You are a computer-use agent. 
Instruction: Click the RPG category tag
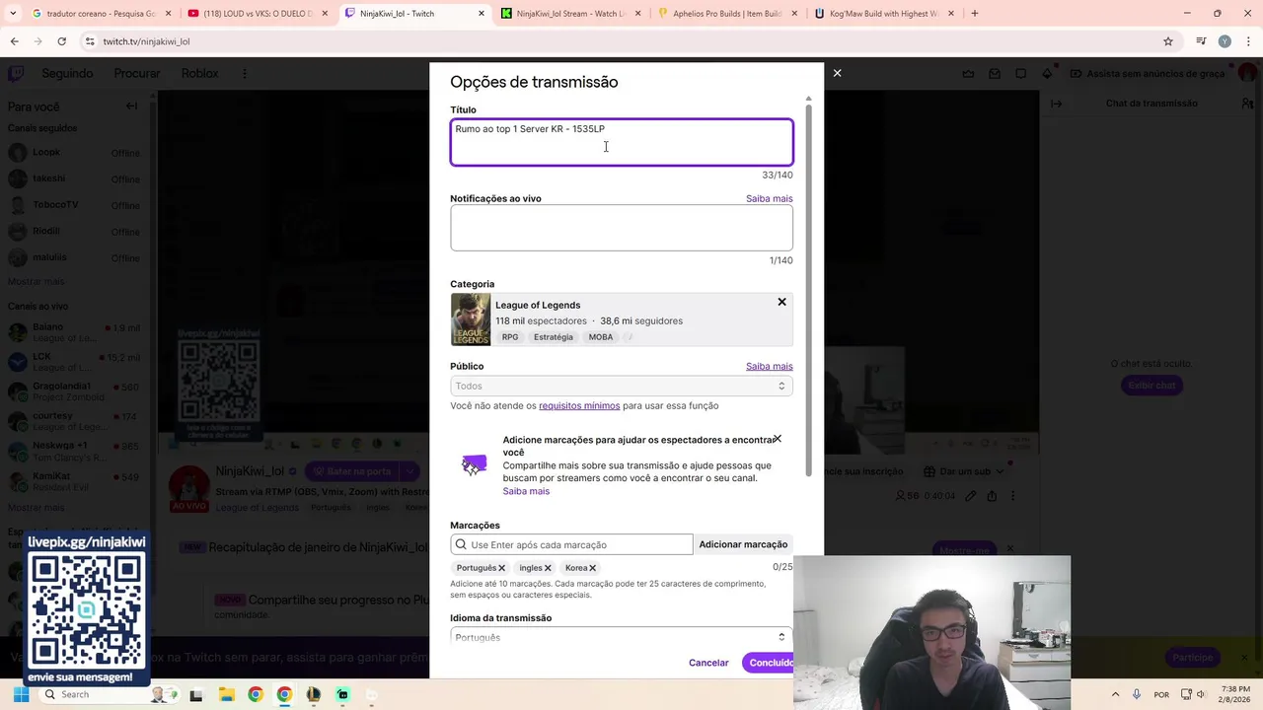click(509, 337)
